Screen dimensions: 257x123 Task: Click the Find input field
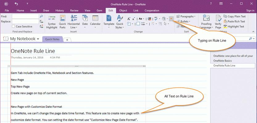pos(25,16)
